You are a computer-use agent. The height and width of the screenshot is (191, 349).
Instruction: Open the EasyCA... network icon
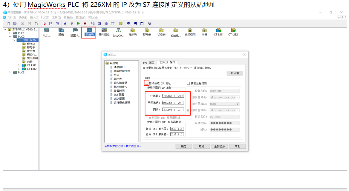tap(118, 33)
